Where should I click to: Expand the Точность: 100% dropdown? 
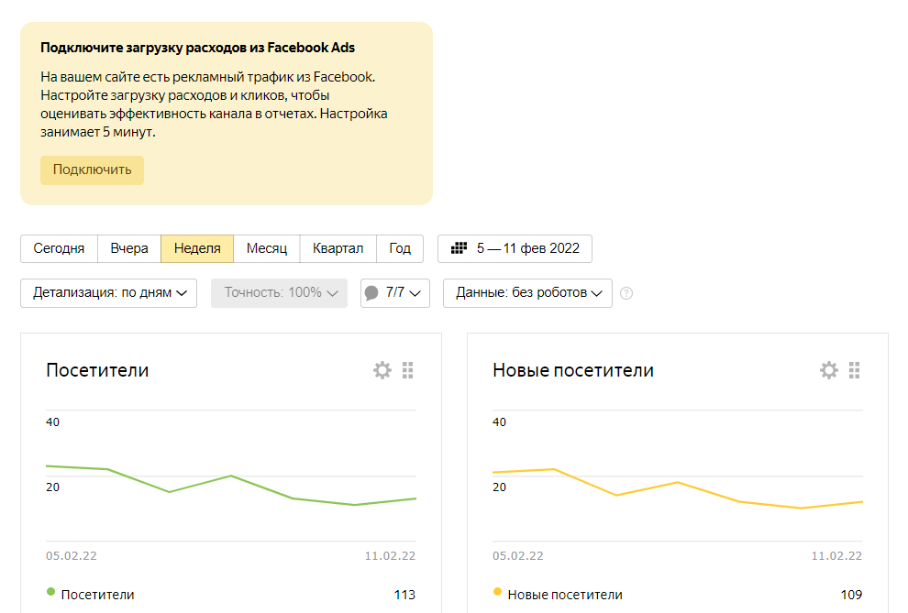tap(279, 293)
